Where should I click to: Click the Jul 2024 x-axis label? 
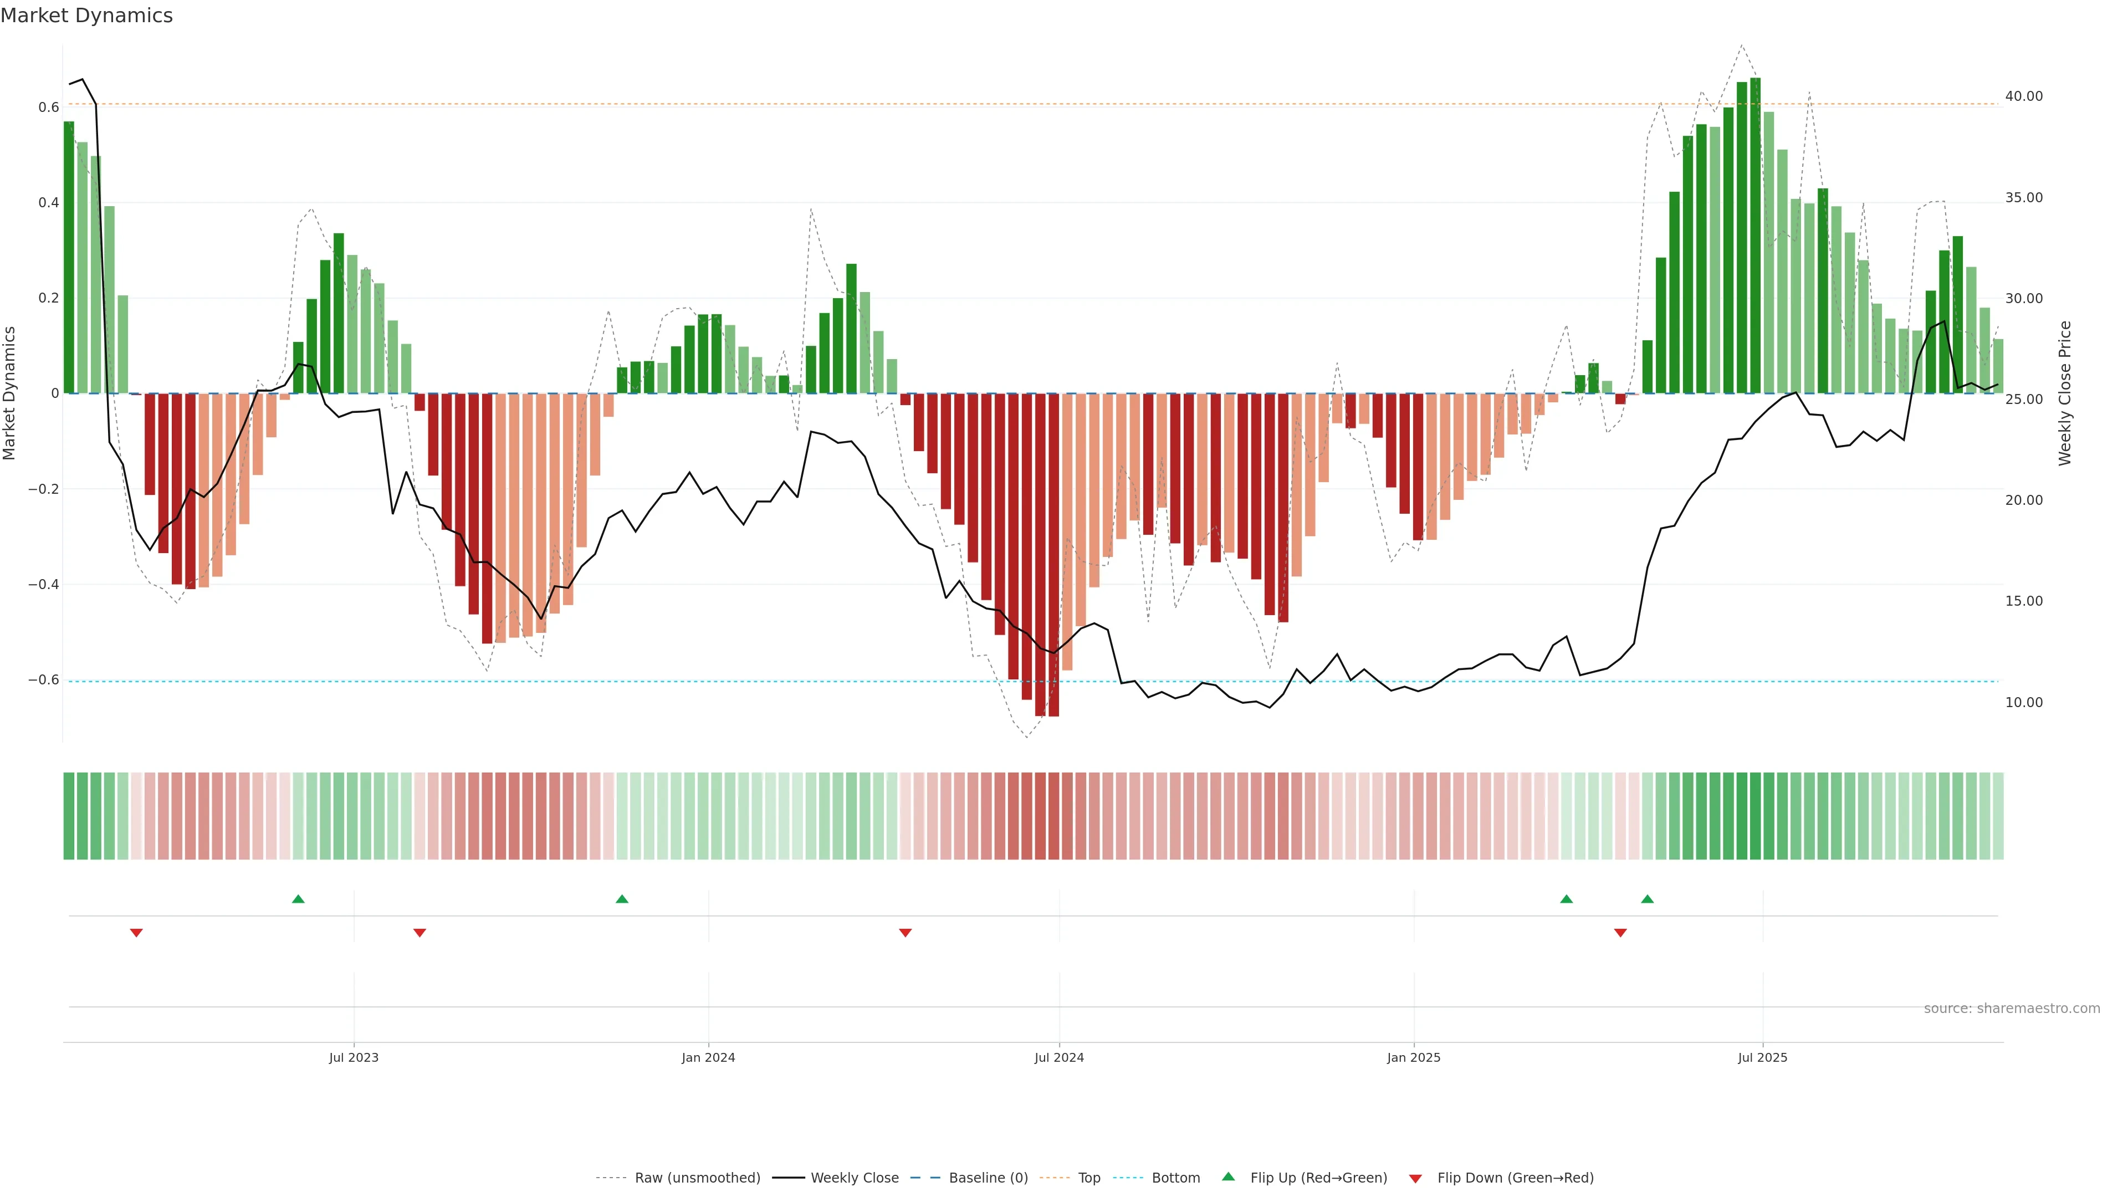tap(1059, 1057)
